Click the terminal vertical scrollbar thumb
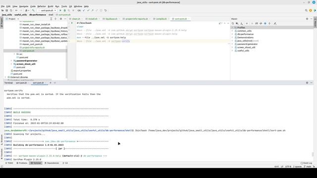 coord(313,154)
